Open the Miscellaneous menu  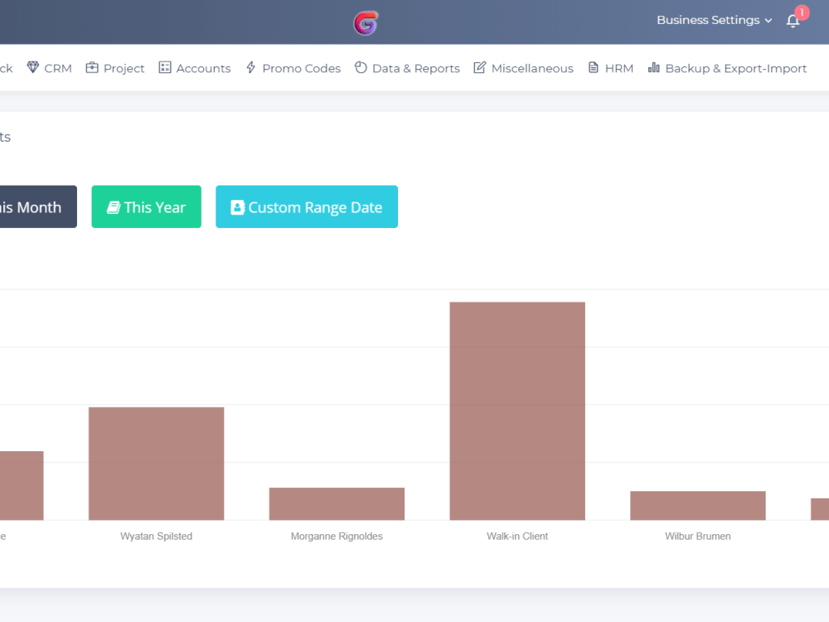tap(523, 68)
